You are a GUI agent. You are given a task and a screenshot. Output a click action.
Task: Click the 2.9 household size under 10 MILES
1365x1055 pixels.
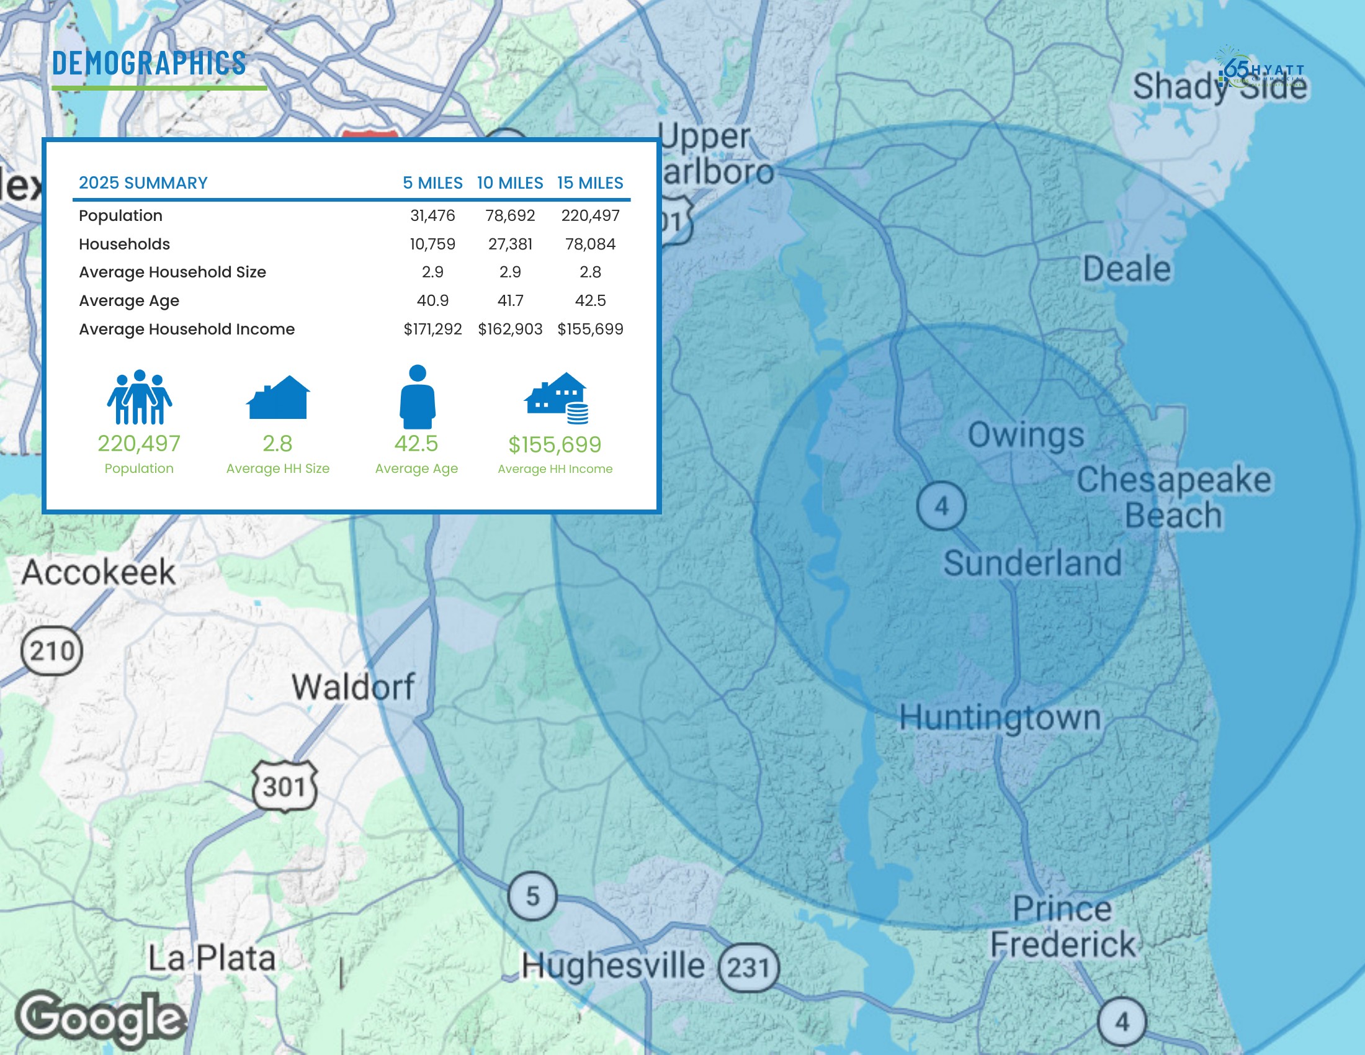510,272
